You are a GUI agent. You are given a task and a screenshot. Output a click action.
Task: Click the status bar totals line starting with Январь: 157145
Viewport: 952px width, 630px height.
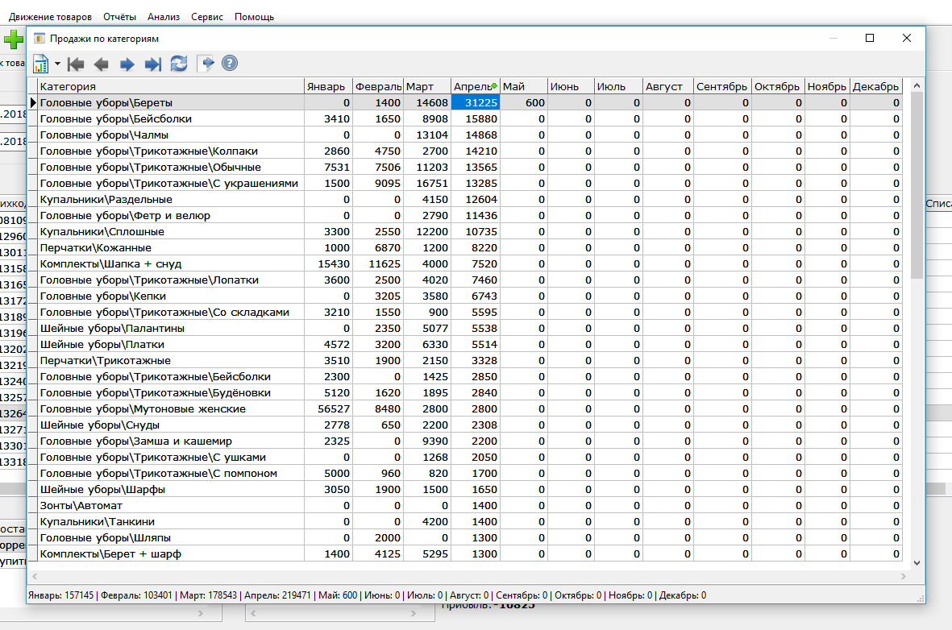tap(368, 595)
